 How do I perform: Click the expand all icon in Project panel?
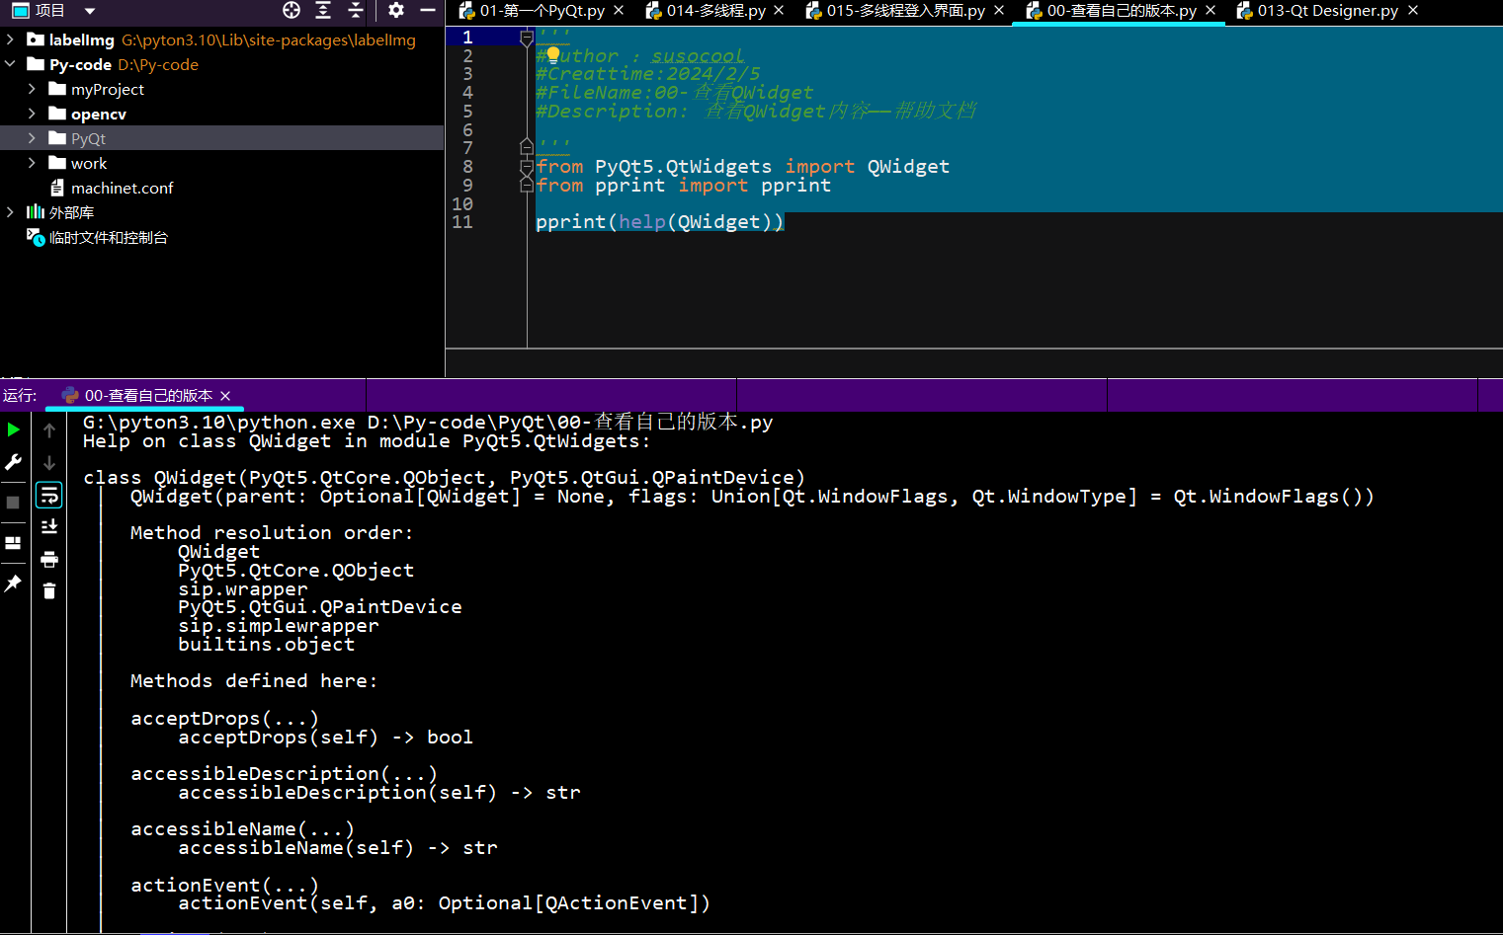click(x=323, y=10)
